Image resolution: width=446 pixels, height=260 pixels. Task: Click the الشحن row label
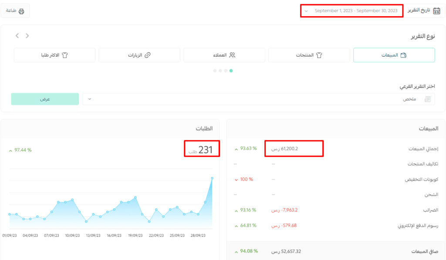point(431,195)
